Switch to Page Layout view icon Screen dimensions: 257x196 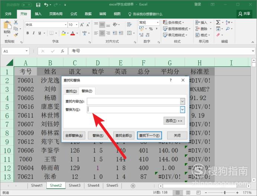point(188,193)
